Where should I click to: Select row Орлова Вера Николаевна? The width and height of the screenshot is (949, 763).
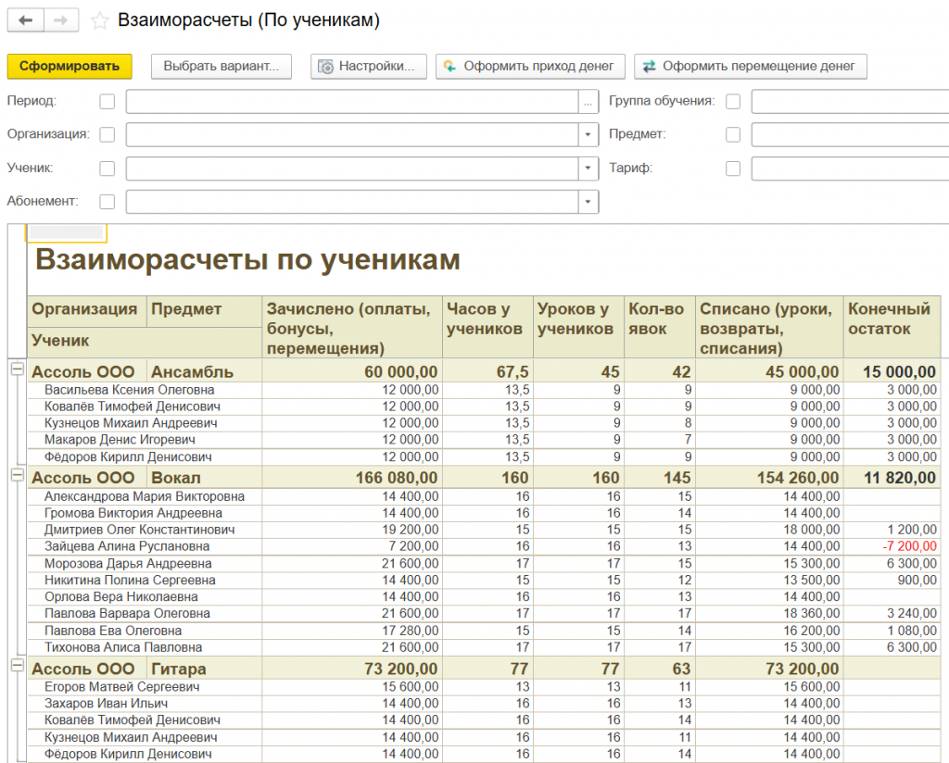pos(484,597)
